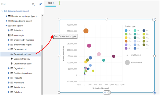
Task: Click the bottom-right resize corner icon
Action: click(154, 92)
